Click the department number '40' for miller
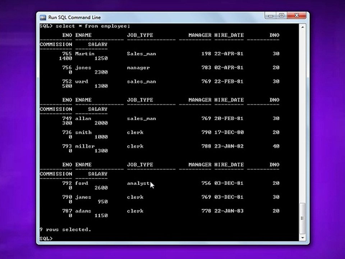The width and height of the screenshot is (345, 259). click(x=276, y=146)
